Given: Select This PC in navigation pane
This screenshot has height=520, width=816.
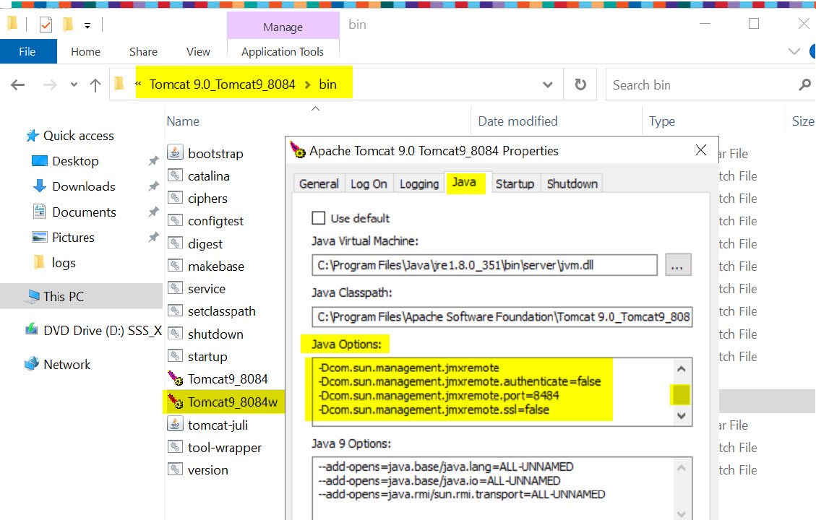Looking at the screenshot, I should pyautogui.click(x=64, y=296).
